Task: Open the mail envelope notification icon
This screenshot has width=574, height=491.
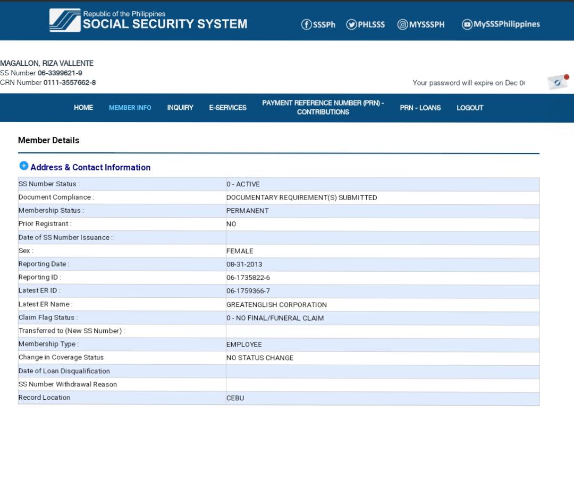Action: coord(558,82)
